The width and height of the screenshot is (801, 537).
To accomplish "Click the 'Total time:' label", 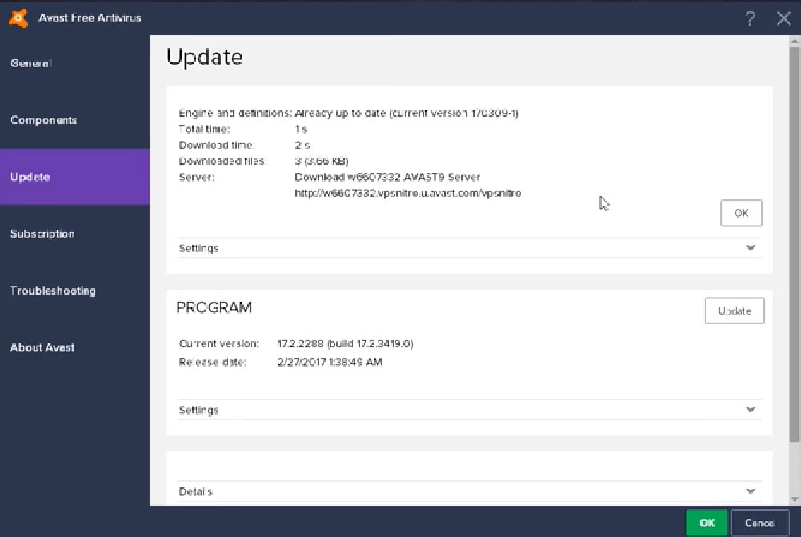I will tap(204, 130).
